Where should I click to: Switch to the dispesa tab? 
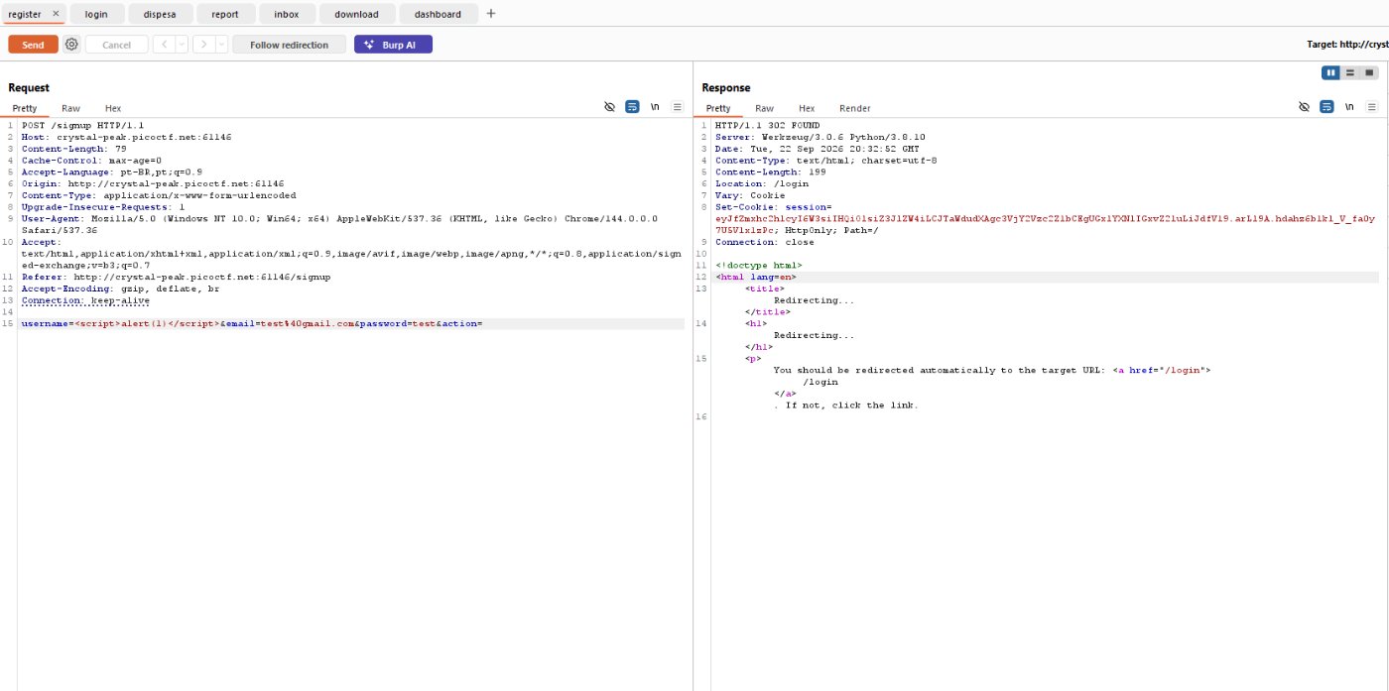point(160,14)
